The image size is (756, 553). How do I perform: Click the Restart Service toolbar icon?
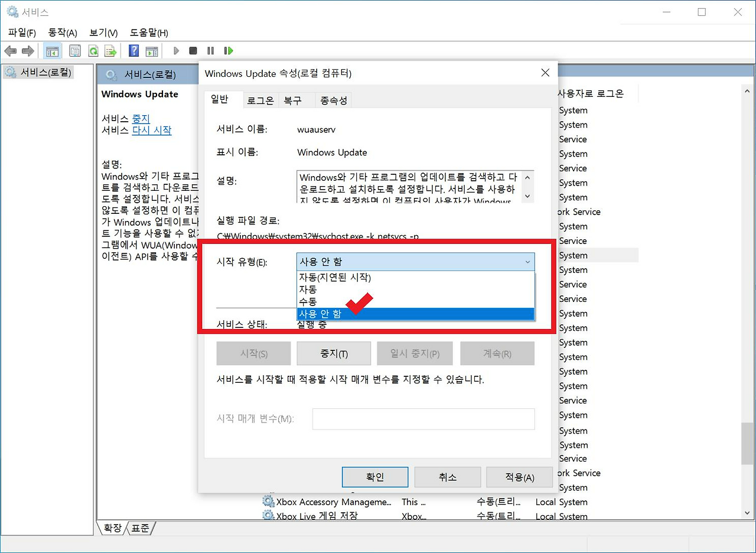point(229,51)
